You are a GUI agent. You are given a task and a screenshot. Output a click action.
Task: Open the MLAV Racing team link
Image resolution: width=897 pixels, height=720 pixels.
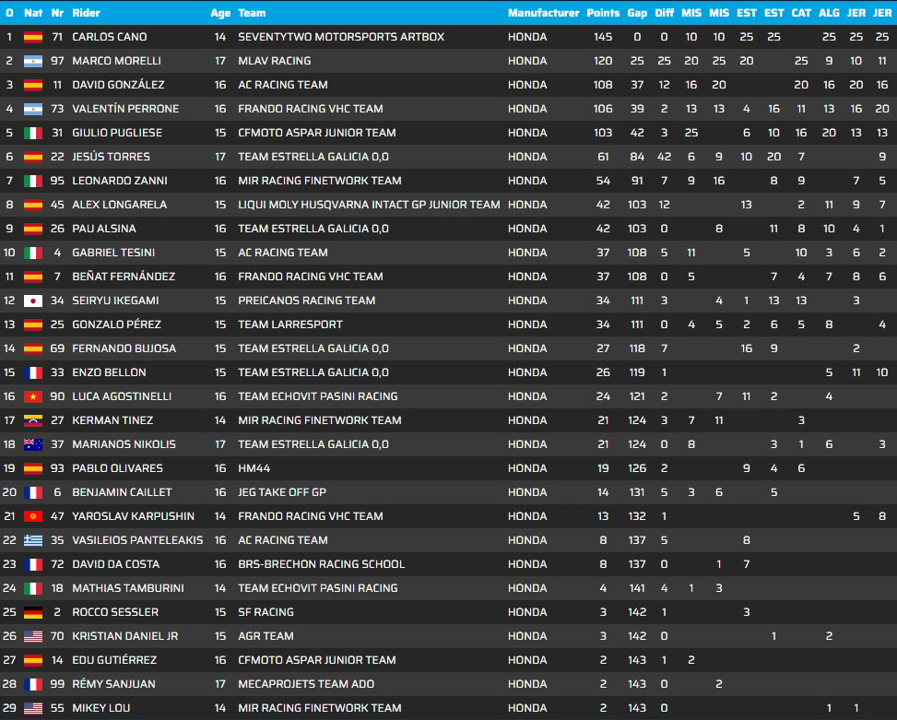click(274, 61)
